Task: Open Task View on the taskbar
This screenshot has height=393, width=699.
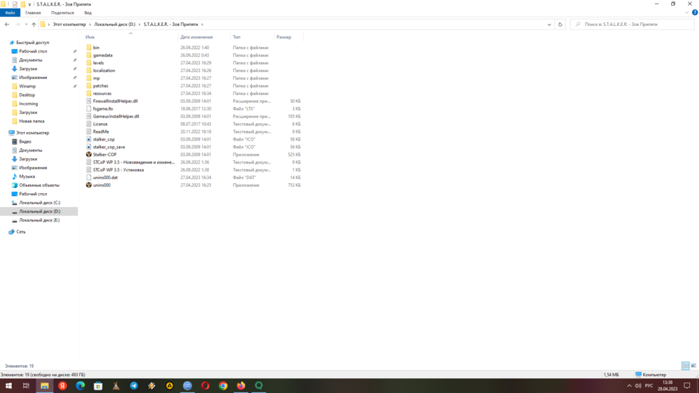Action: point(26,386)
